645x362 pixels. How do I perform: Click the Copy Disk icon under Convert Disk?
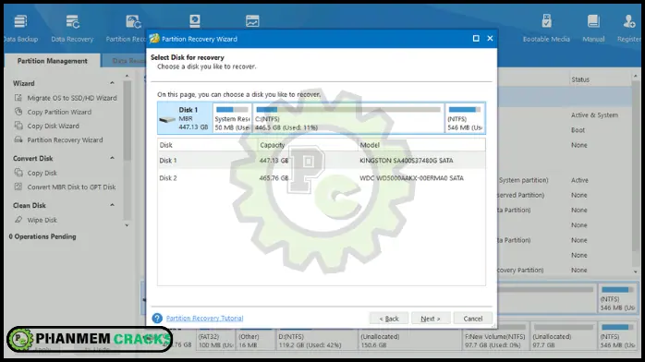[18, 173]
